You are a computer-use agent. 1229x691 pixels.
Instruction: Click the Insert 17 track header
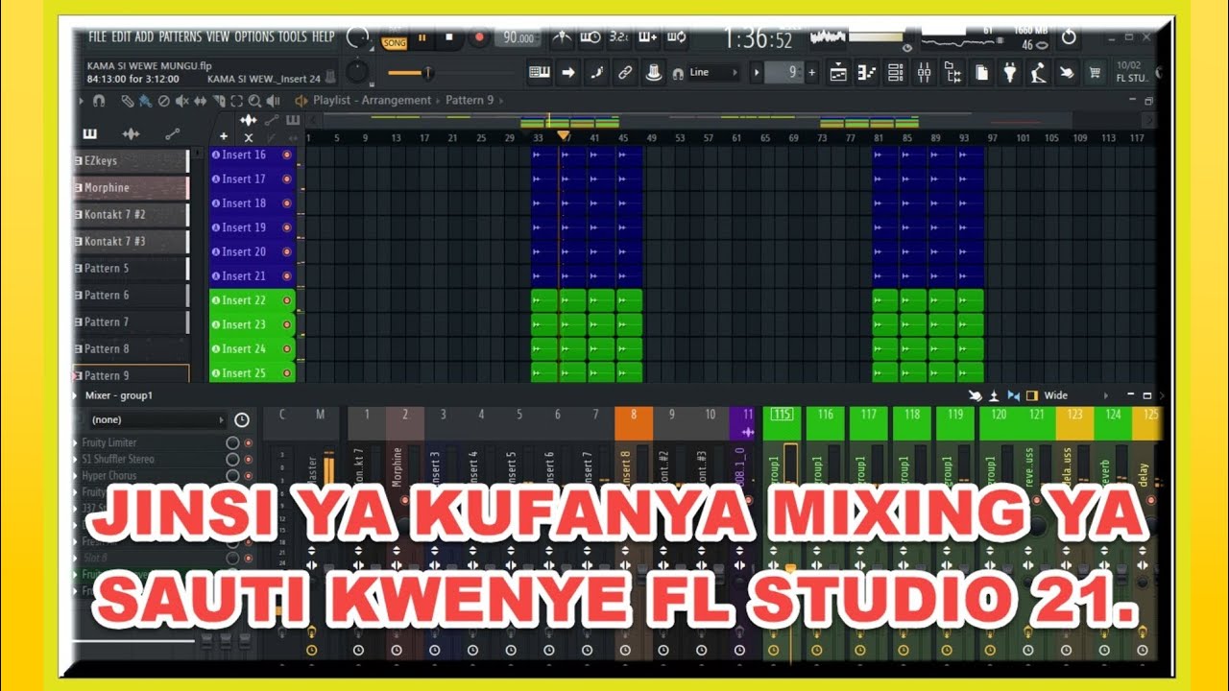[x=252, y=179]
